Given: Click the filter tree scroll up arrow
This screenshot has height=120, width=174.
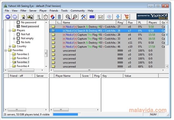Looking at the screenshot, I should [x=46, y=22].
